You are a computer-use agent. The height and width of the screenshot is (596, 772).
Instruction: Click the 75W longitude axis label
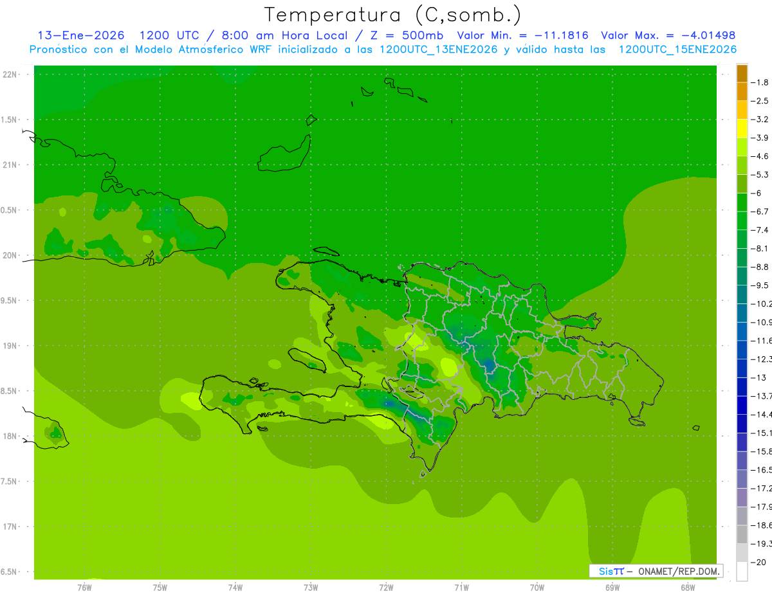pos(160,587)
